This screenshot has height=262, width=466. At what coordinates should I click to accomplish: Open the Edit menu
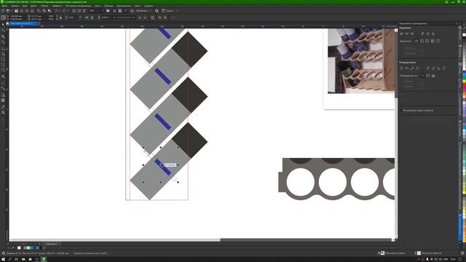click(15, 6)
